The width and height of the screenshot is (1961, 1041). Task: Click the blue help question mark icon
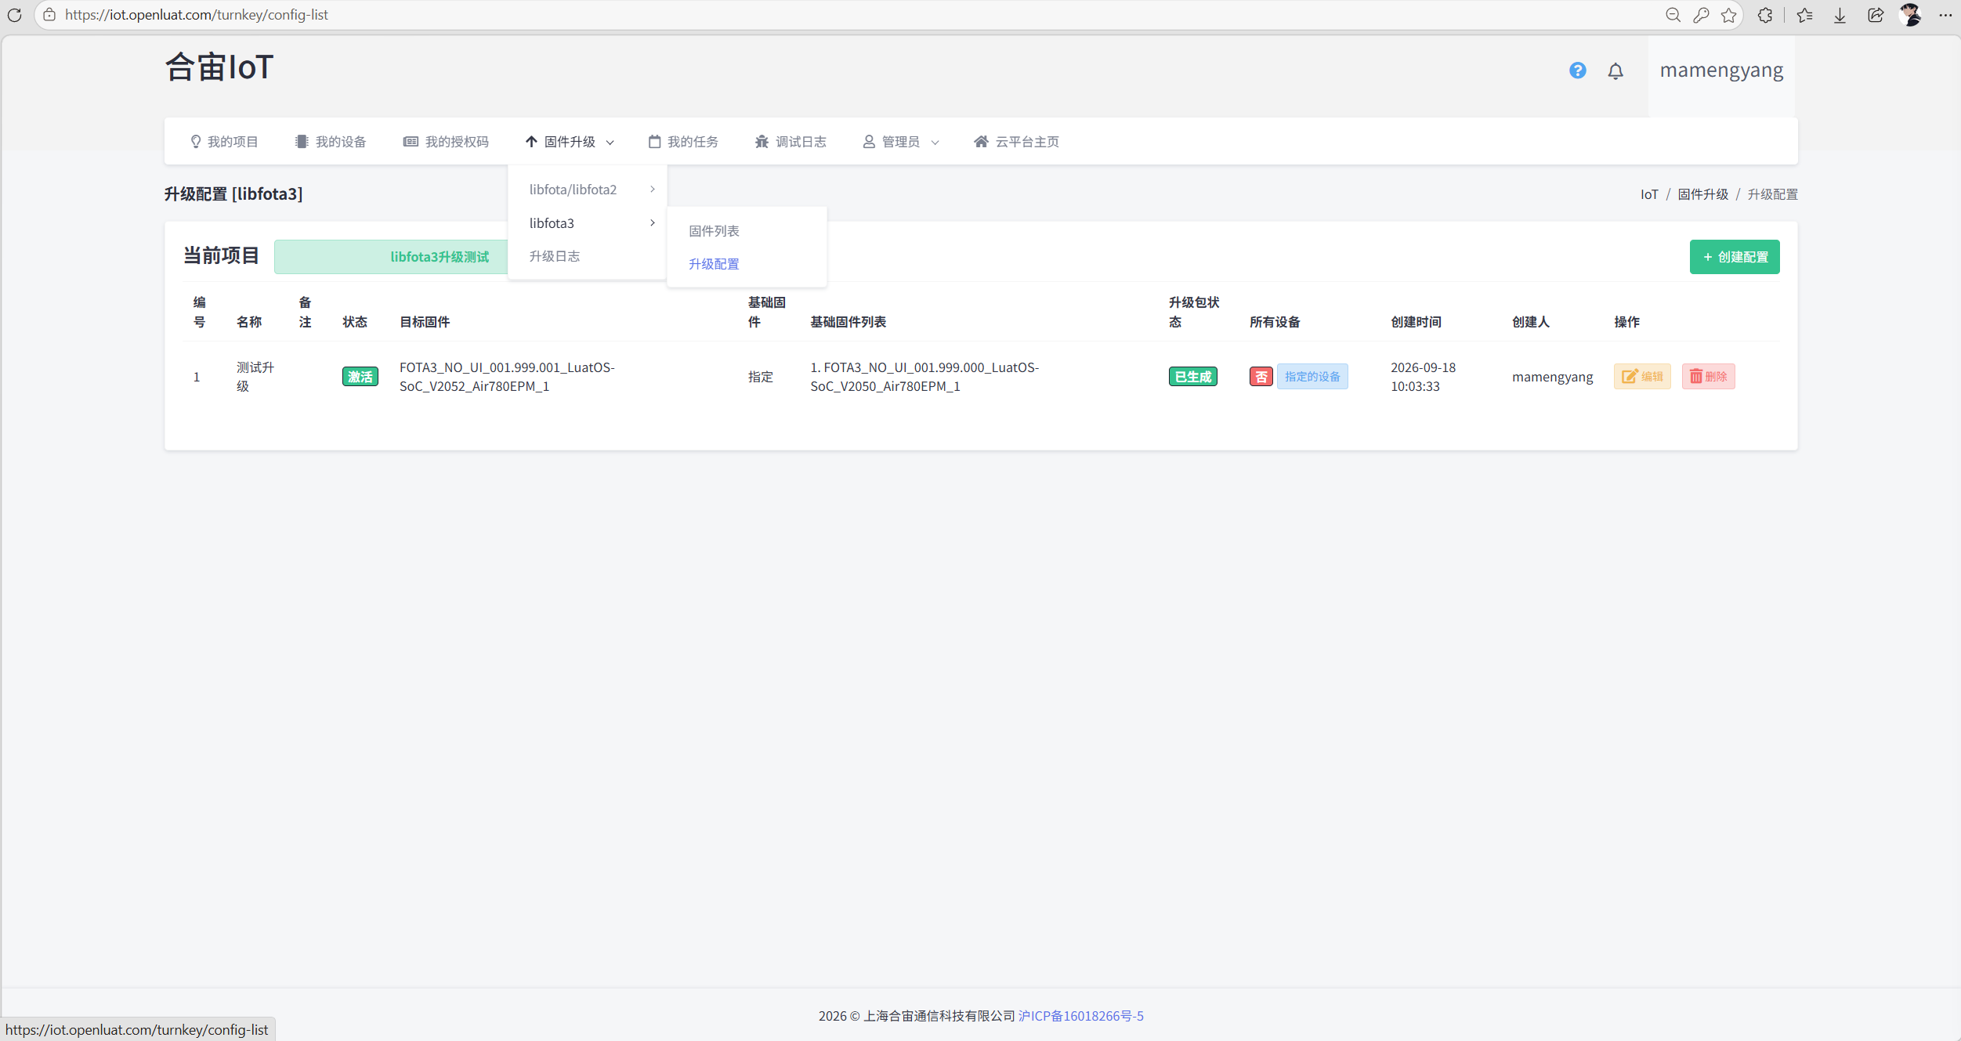pyautogui.click(x=1577, y=70)
